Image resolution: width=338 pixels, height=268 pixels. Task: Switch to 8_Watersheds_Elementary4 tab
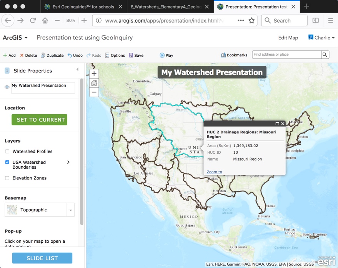point(166,7)
